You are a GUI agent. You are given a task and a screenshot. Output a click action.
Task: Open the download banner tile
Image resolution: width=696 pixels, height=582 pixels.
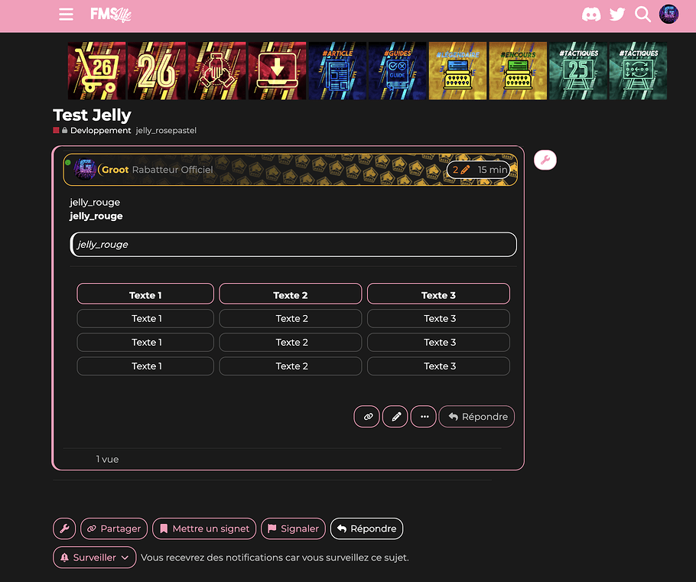coord(277,71)
